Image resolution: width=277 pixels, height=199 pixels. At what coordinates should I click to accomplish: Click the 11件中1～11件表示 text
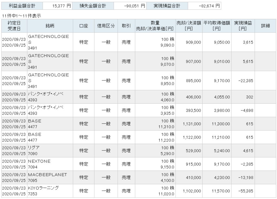pos(22,16)
